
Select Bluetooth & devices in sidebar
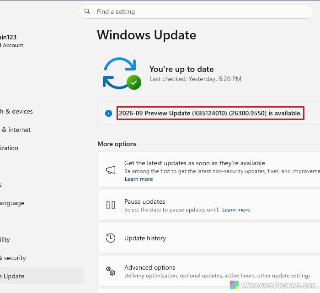click(16, 111)
